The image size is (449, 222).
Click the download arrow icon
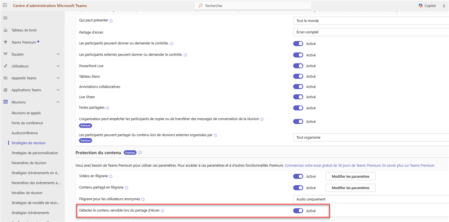[444, 6]
